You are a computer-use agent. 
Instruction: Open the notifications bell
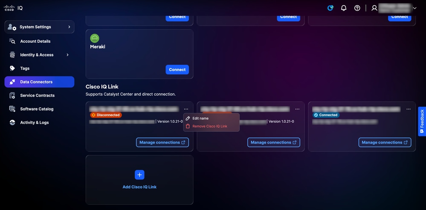(x=344, y=8)
